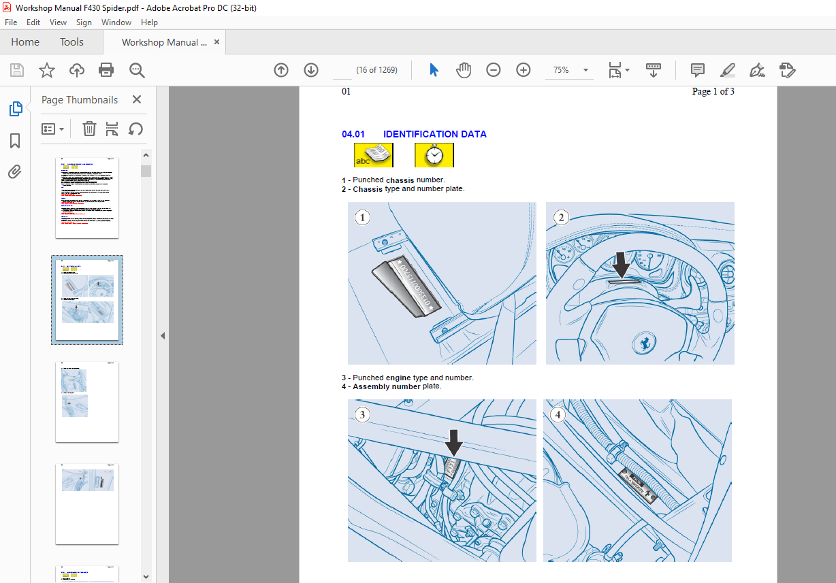
Task: Click the Punched chassis number text line
Action: pyautogui.click(x=393, y=180)
